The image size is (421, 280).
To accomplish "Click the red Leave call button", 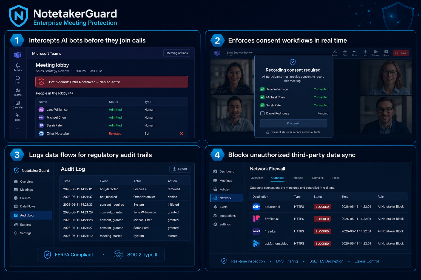I will pyautogui.click(x=401, y=53).
